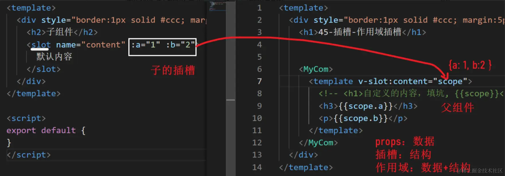
Task: Click the closing </div> tag in left editor
Action: coord(31,81)
